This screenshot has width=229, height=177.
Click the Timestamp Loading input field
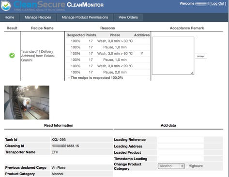click(x=181, y=159)
